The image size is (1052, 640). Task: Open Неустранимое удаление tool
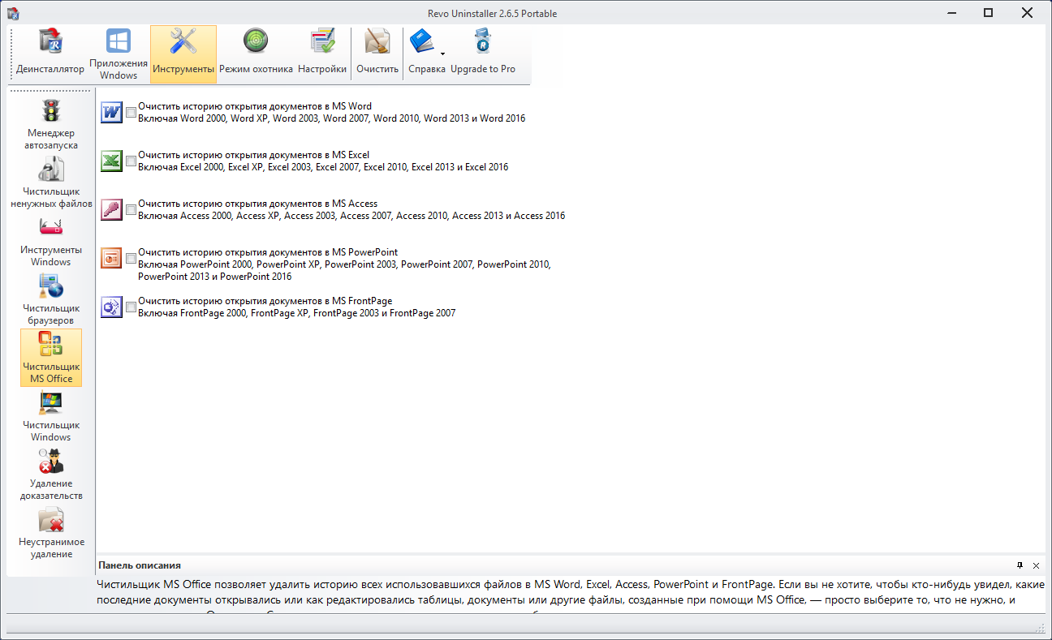[50, 533]
